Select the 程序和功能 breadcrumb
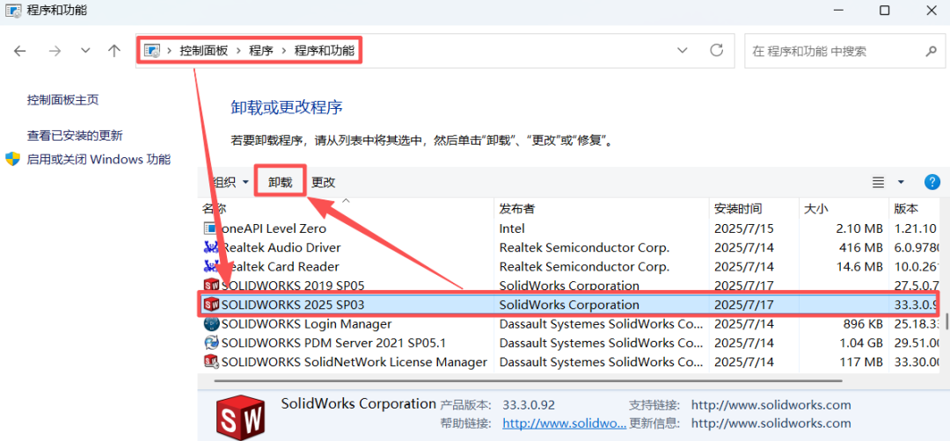Screen dimensions: 950x441 tap(324, 51)
